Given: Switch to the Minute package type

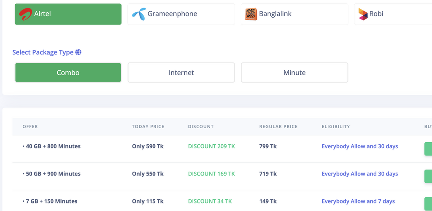Looking at the screenshot, I should coord(294,73).
